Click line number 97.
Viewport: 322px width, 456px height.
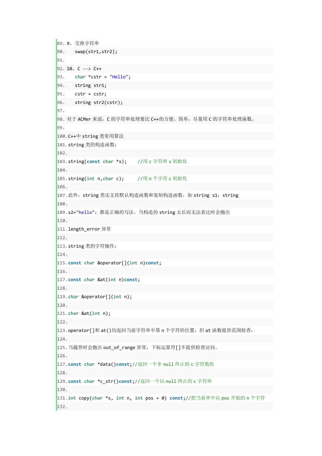(x=62, y=111)
